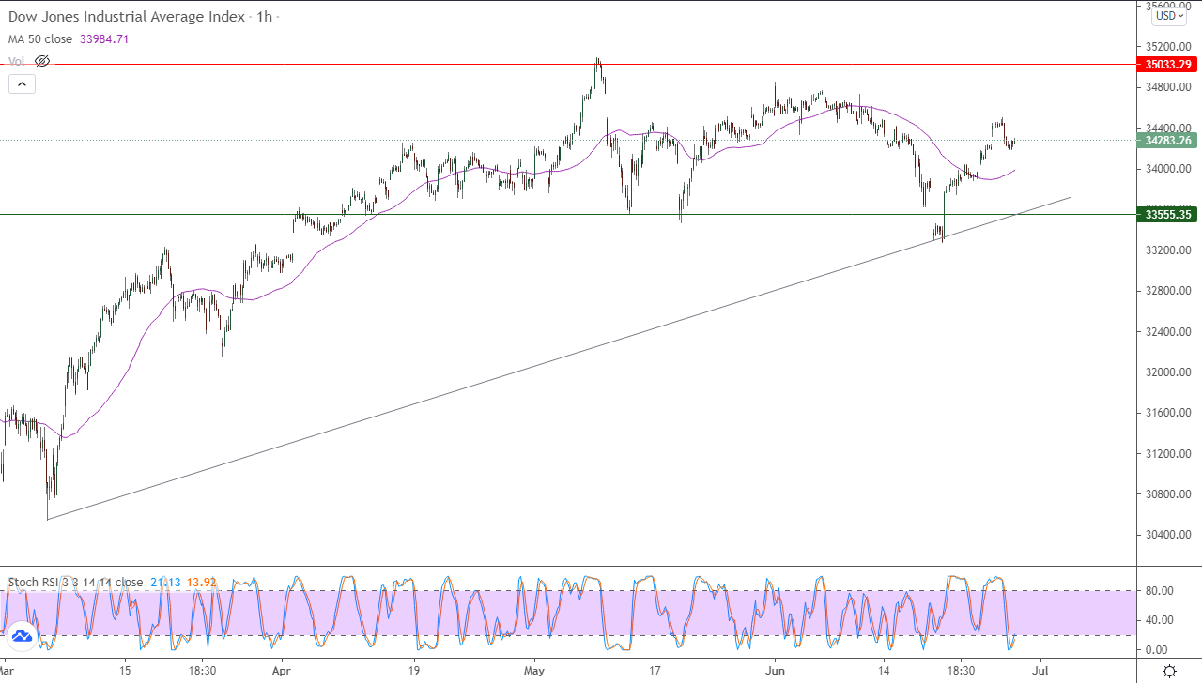Image resolution: width=1202 pixels, height=683 pixels.
Task: Select the MA 50 close indicator legend
Action: (42, 39)
